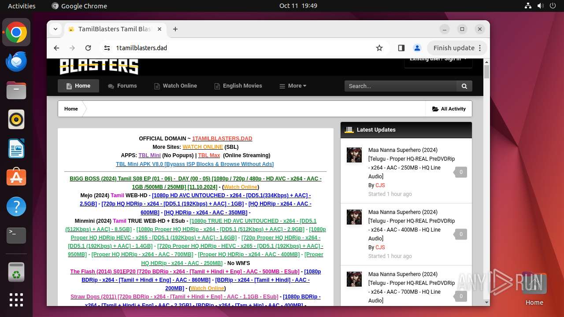Expand the More navigation dropdown
This screenshot has width=564, height=317.
click(x=293, y=86)
